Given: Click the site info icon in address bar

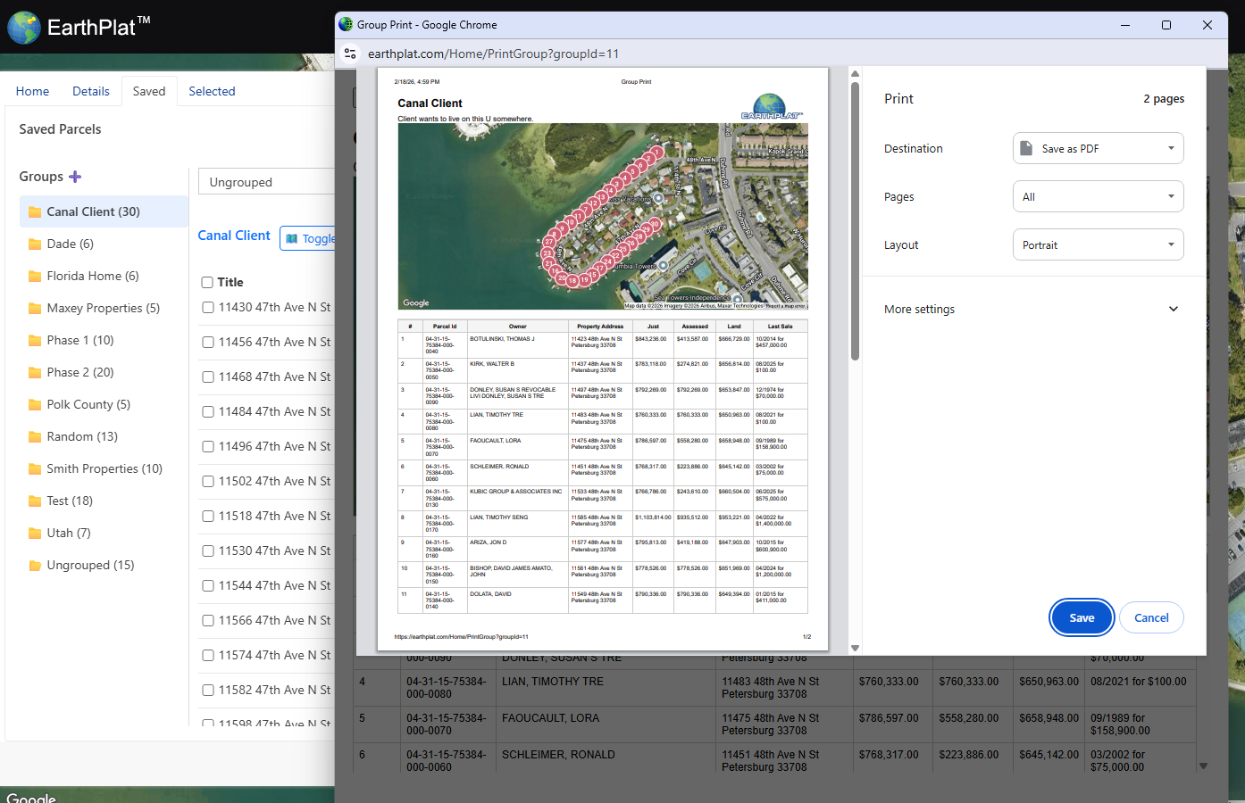Looking at the screenshot, I should point(351,54).
